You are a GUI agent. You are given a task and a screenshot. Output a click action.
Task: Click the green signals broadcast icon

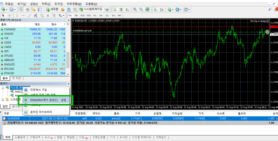click(107, 9)
